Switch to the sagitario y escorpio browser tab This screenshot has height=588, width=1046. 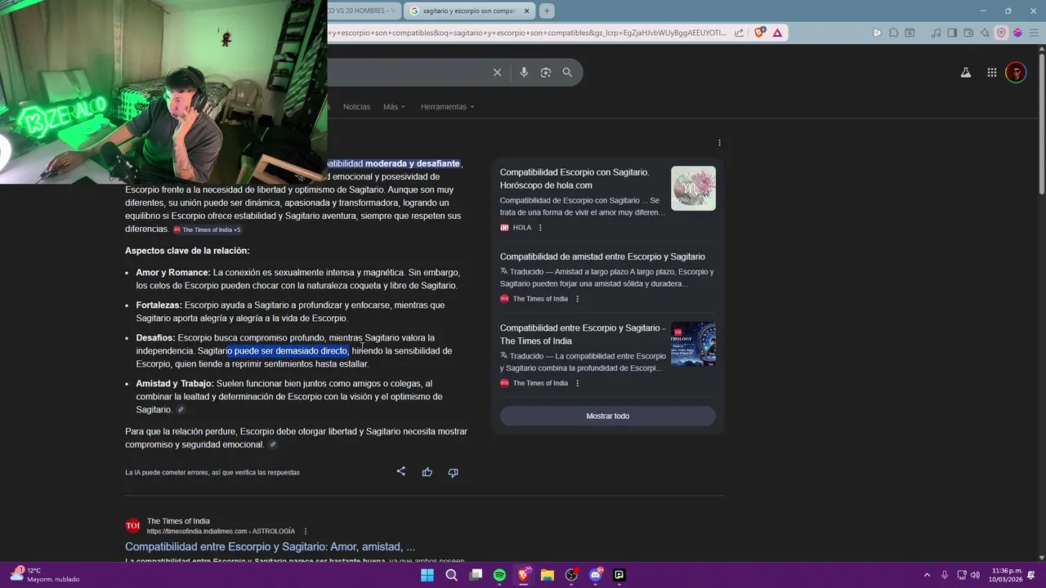470,11
